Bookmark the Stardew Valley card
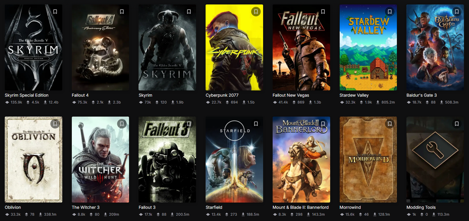469x221 pixels. pos(390,12)
